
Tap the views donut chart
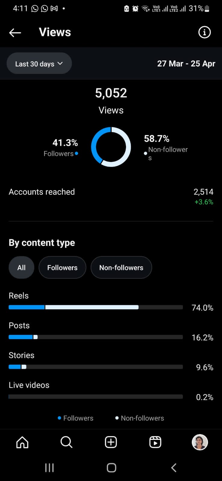(x=111, y=147)
